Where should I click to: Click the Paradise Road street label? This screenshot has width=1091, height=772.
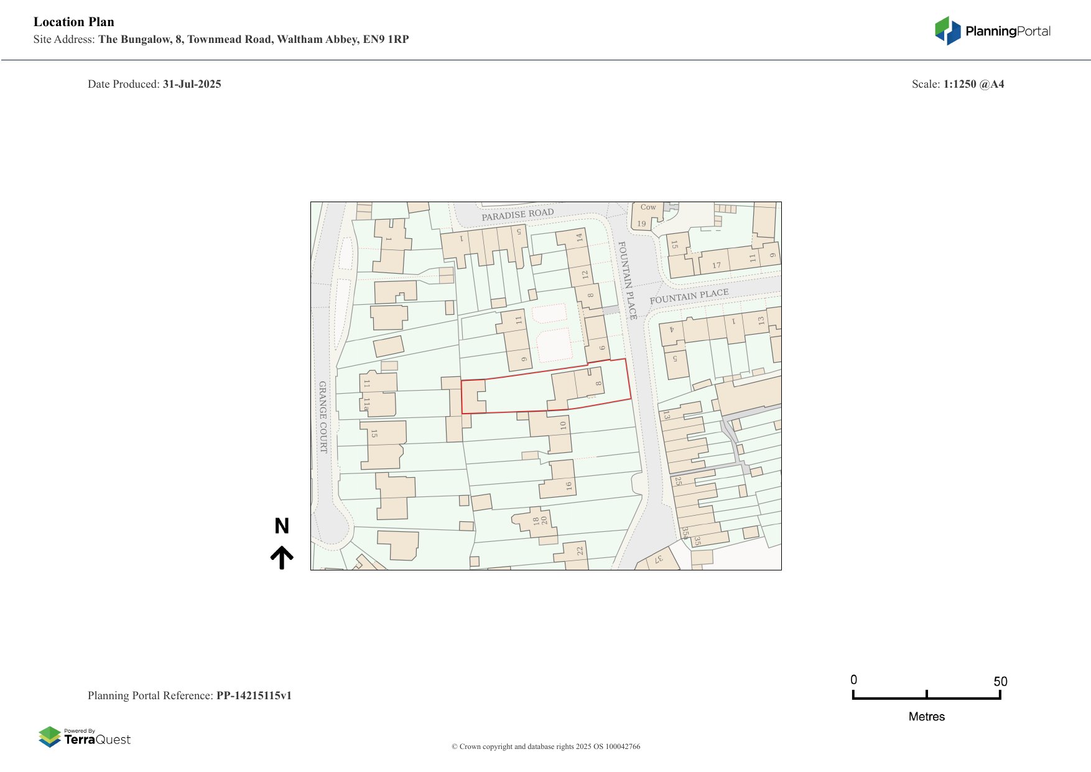click(x=518, y=215)
